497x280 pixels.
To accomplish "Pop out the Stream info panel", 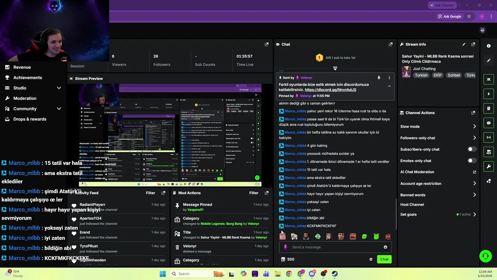I will pos(473,44).
